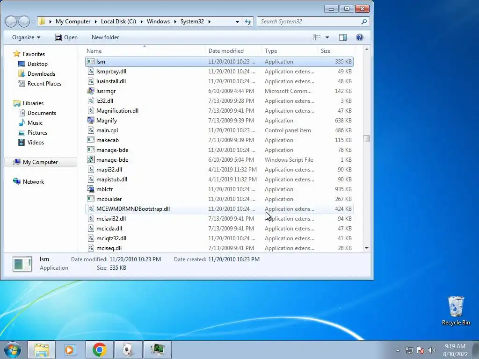479x359 pixels.
Task: Click the mblctr application icon
Action: tap(90, 189)
